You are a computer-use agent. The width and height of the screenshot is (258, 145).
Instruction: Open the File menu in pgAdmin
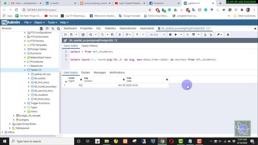click(x=27, y=23)
